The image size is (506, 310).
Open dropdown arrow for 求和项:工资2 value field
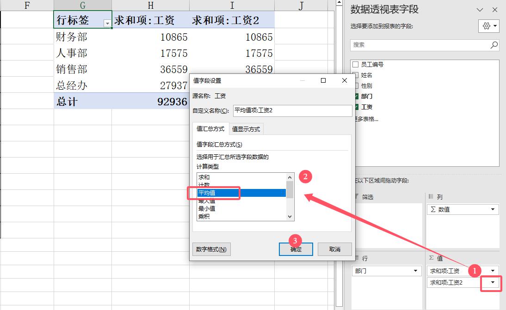(493, 283)
